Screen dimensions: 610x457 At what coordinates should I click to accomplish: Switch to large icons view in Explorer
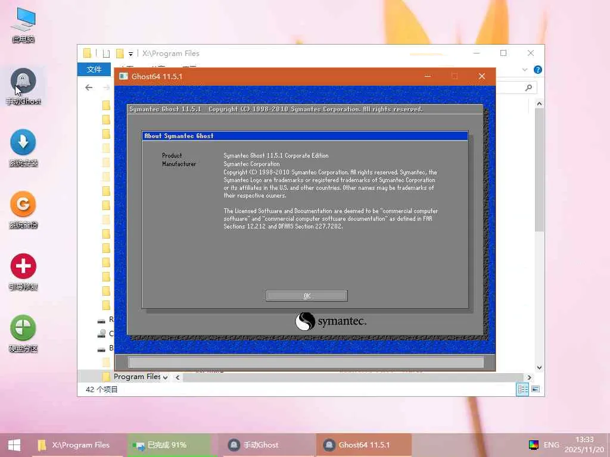tap(536, 389)
